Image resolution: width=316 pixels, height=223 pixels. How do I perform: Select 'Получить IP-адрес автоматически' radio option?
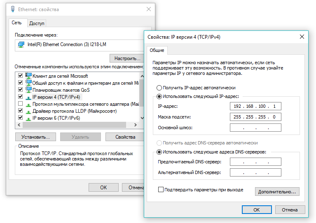click(159, 88)
